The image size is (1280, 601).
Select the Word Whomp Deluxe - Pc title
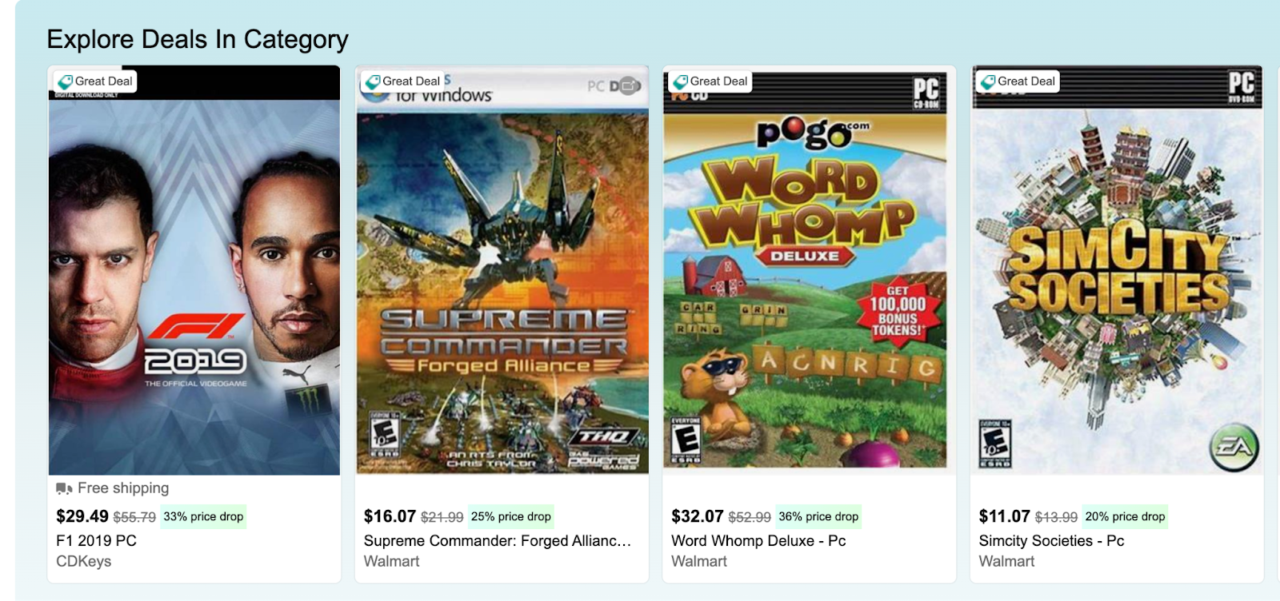point(758,541)
